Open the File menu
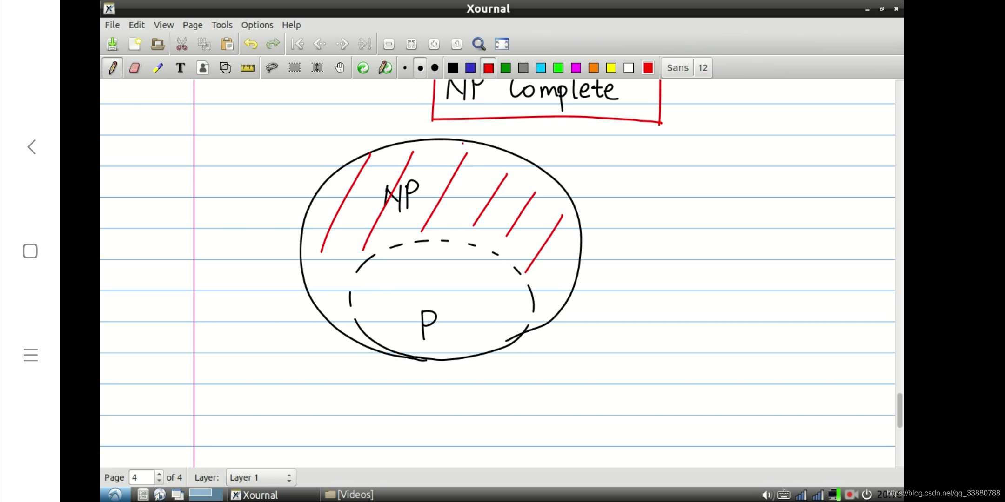Viewport: 1005px width, 502px height. pos(112,25)
